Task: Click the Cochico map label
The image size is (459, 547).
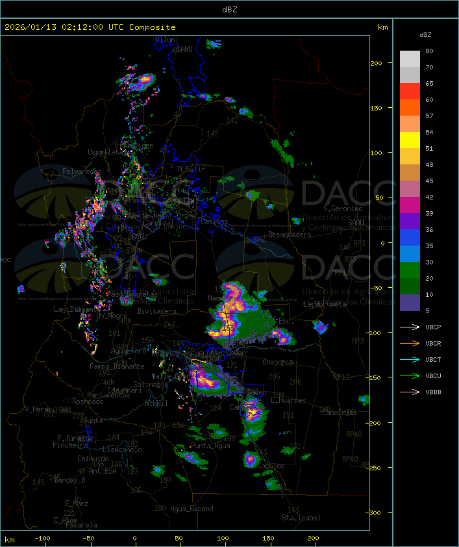Action: 271,466
